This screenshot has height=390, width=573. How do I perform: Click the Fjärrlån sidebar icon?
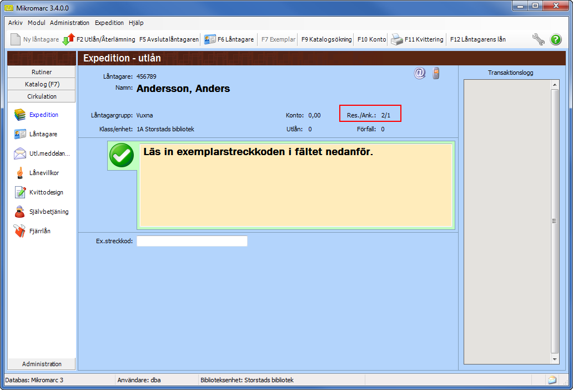tap(20, 230)
